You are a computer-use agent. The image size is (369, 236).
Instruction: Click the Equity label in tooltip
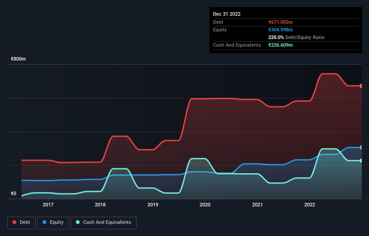point(220,30)
